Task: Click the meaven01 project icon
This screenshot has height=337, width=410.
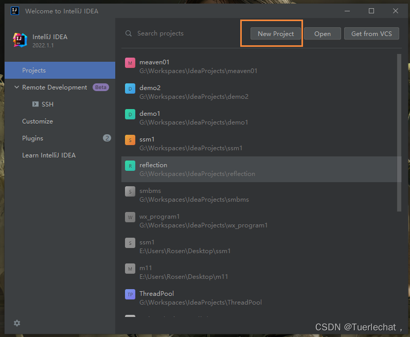Action: (x=130, y=63)
